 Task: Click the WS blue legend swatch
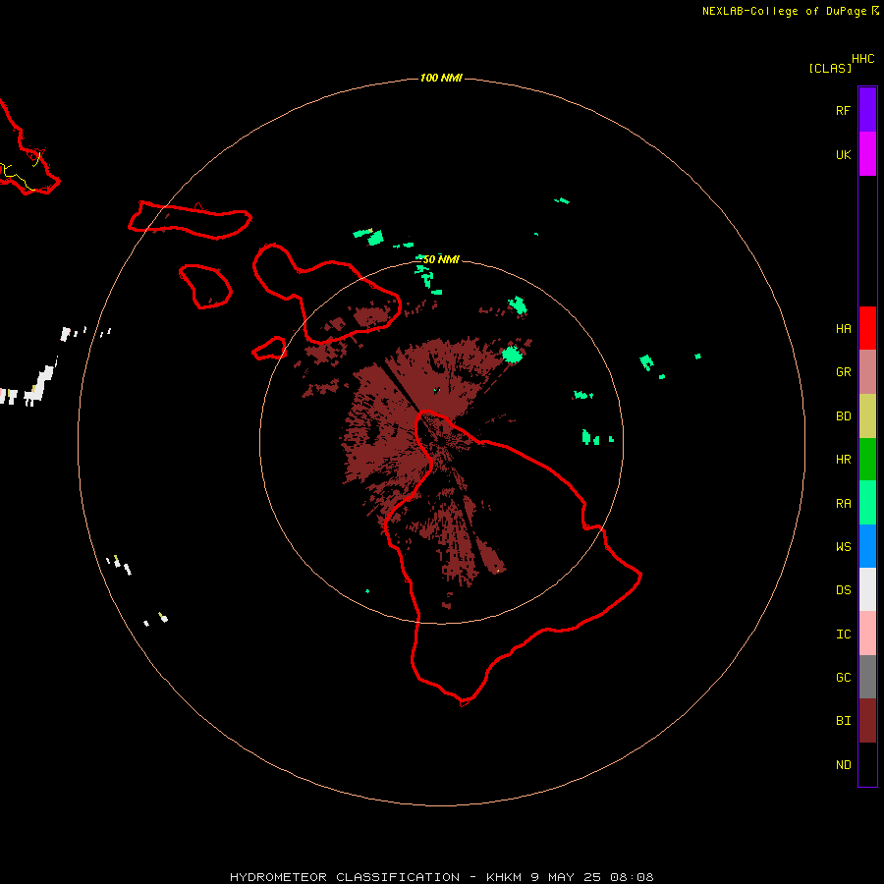point(867,546)
